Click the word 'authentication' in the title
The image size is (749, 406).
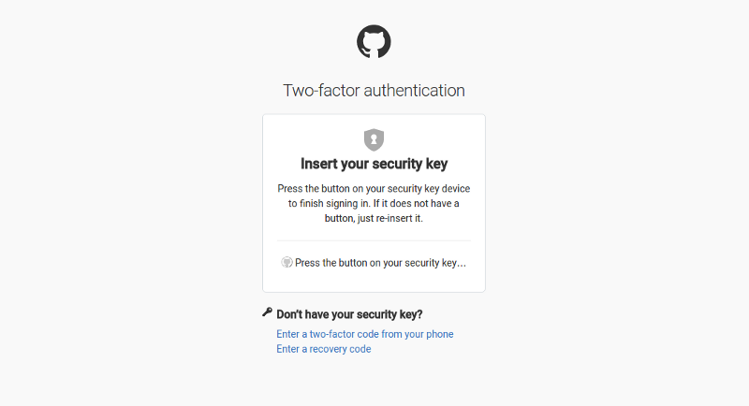415,91
